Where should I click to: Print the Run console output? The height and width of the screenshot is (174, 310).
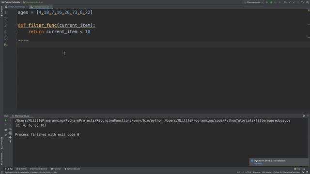click(10, 137)
